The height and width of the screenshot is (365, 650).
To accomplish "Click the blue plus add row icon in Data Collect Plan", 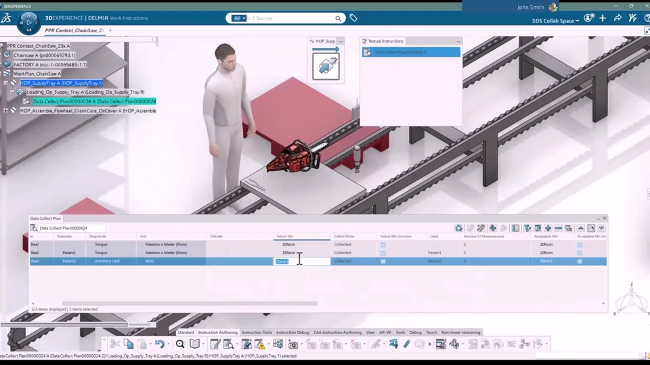I will pos(548,228).
